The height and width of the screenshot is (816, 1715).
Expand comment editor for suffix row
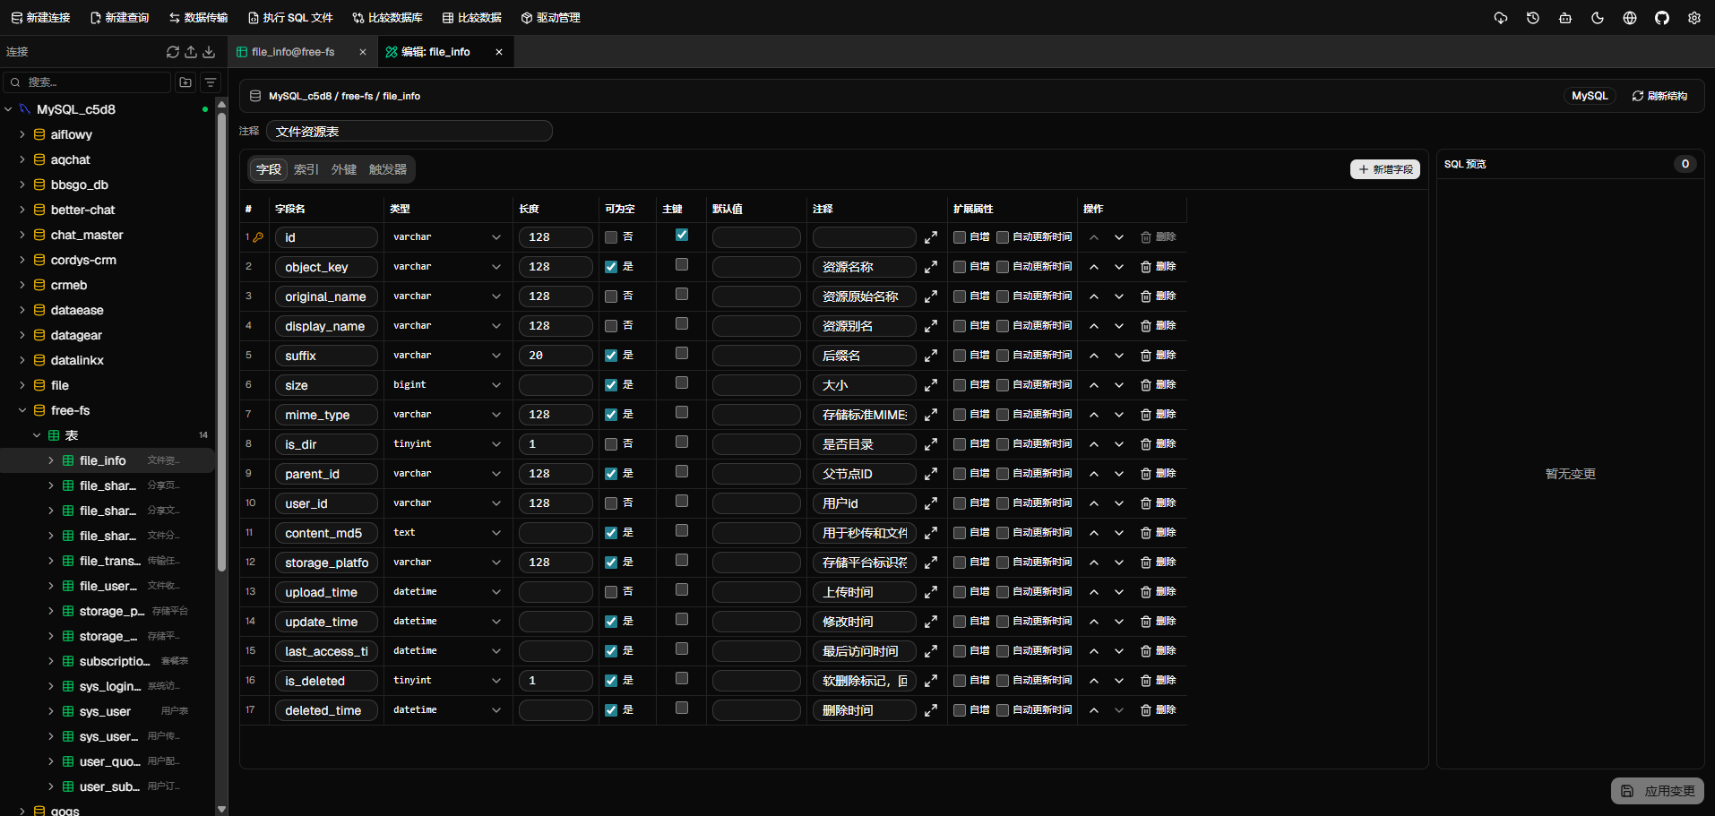point(931,356)
